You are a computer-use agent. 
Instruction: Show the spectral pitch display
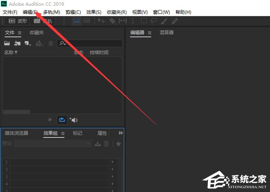[x=87, y=21]
